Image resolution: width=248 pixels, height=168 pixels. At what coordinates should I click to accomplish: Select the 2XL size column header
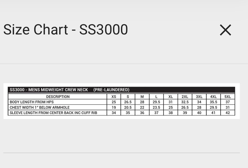coord(185,97)
